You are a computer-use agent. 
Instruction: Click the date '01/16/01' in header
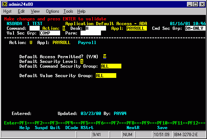pyautogui.click(x=180, y=24)
